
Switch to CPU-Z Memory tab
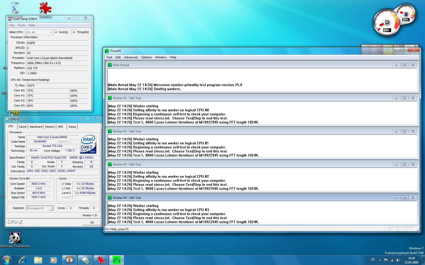pos(50,127)
